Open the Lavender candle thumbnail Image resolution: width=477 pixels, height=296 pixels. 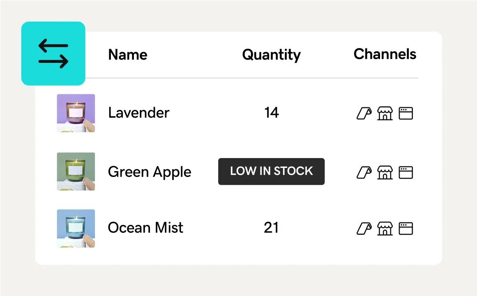coord(76,113)
